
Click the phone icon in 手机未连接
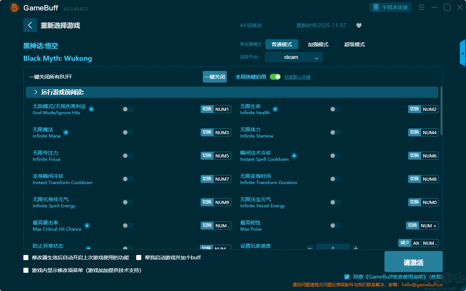pyautogui.click(x=376, y=7)
